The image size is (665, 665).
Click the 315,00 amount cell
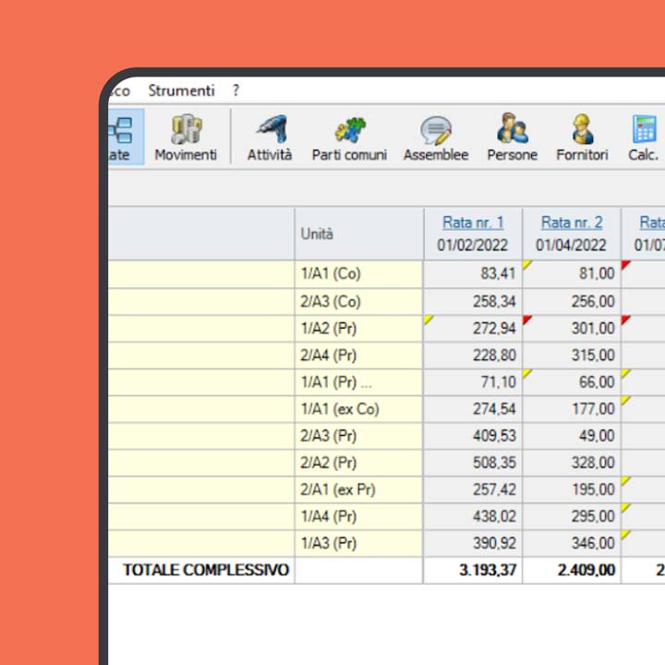coord(572,356)
